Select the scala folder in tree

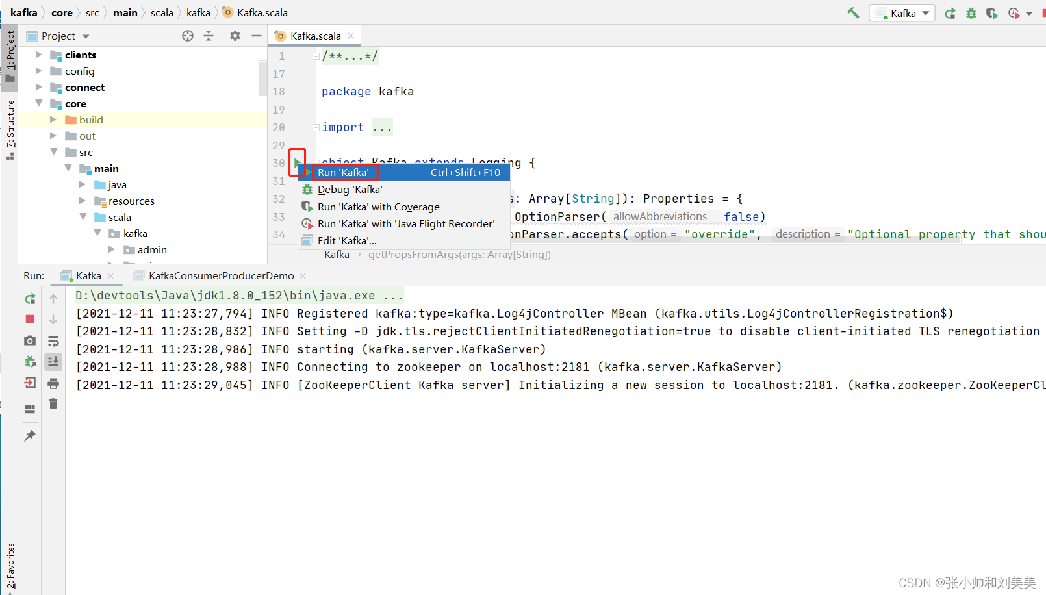(120, 217)
